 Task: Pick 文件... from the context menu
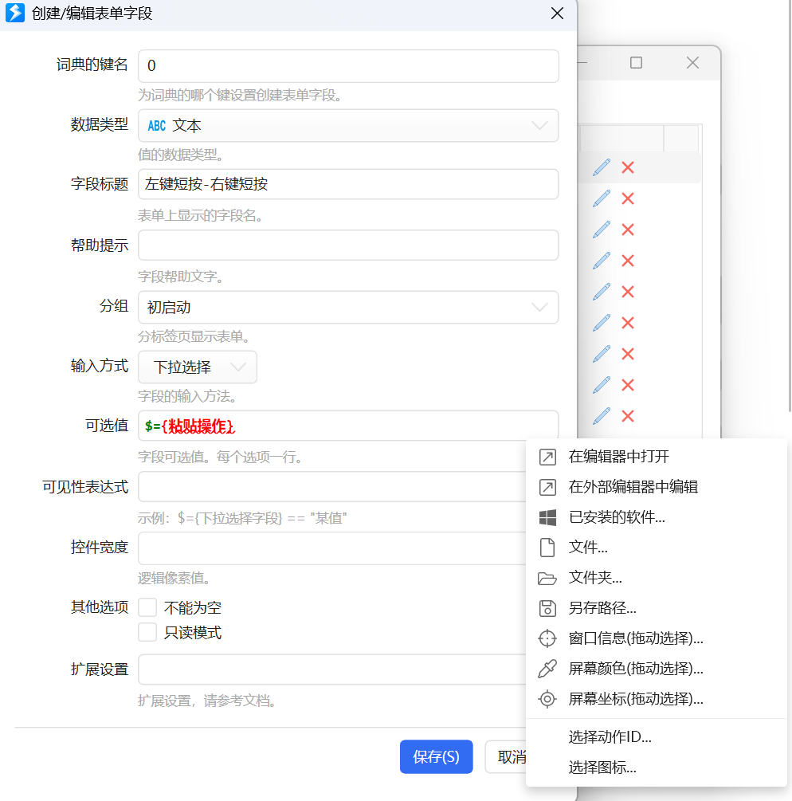click(x=657, y=548)
